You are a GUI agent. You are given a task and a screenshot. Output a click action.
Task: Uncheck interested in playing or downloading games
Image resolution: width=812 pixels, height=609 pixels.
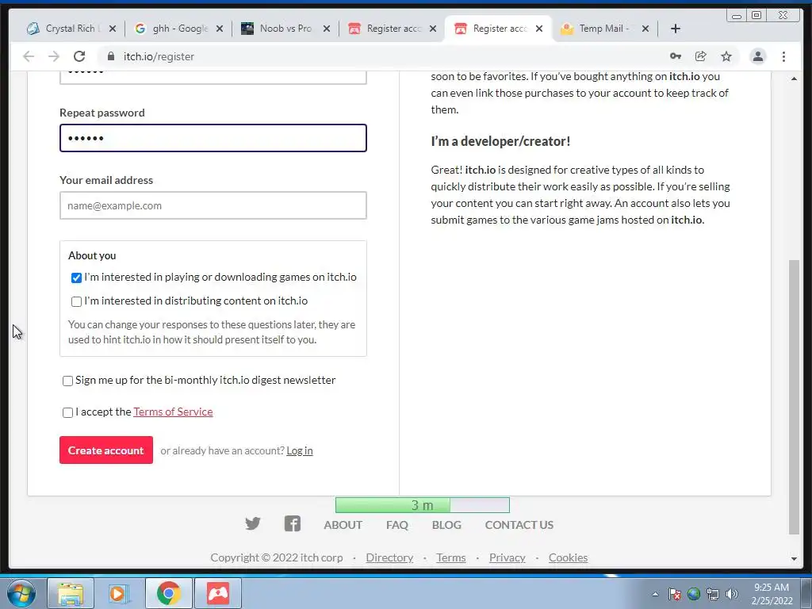point(76,278)
